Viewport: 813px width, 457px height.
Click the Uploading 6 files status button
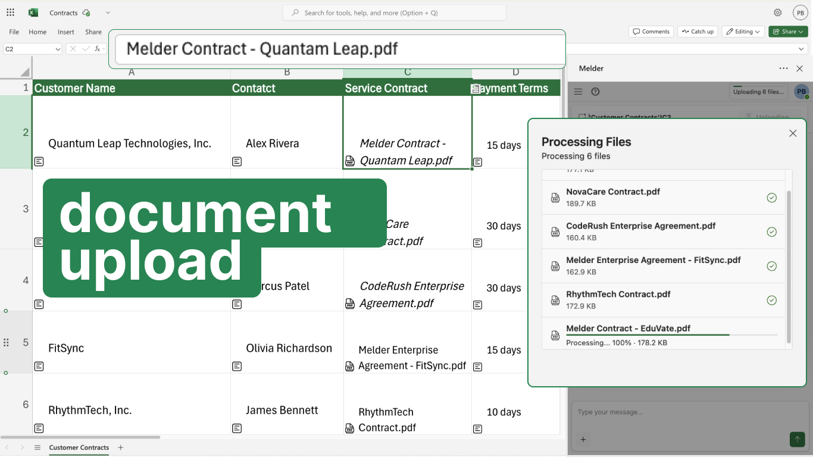[x=759, y=92]
